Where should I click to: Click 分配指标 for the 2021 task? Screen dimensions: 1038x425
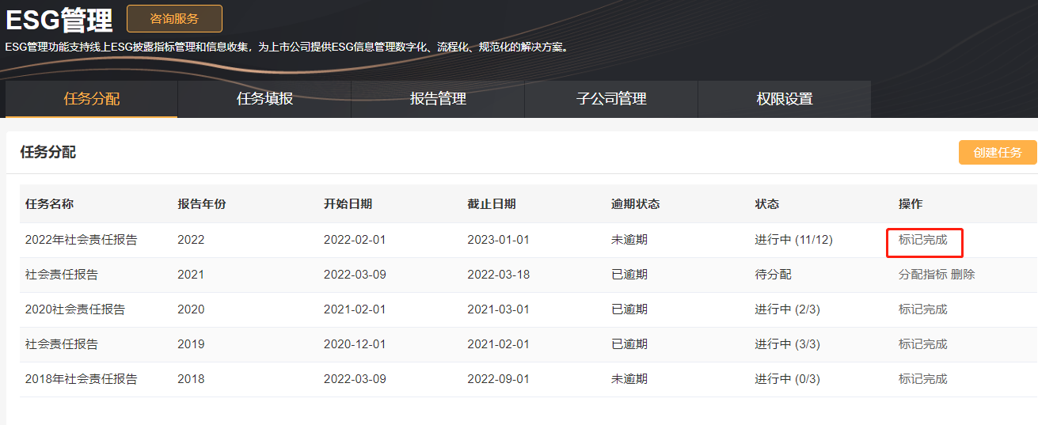click(x=922, y=275)
